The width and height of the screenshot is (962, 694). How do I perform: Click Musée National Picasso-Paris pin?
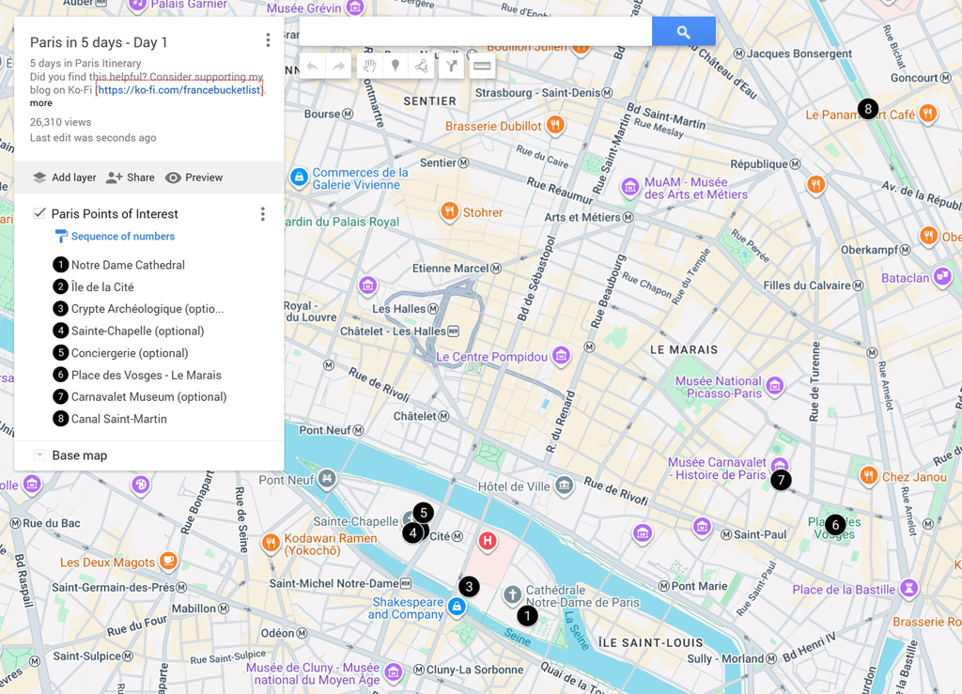775,386
